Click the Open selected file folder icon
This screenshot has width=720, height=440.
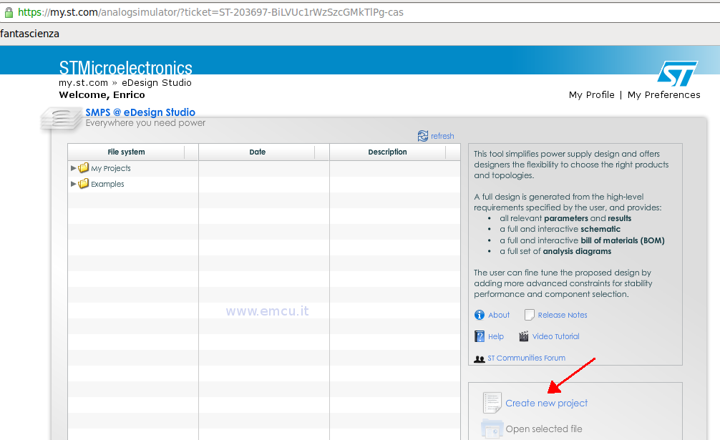point(492,429)
